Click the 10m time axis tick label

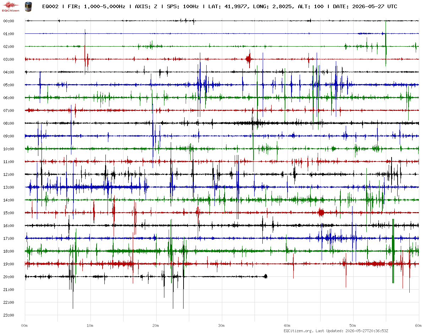(90, 325)
